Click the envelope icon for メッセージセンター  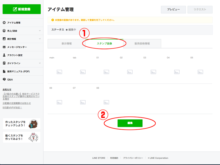click(4, 47)
